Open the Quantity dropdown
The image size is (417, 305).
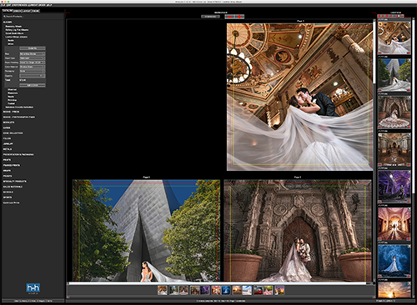33,76
